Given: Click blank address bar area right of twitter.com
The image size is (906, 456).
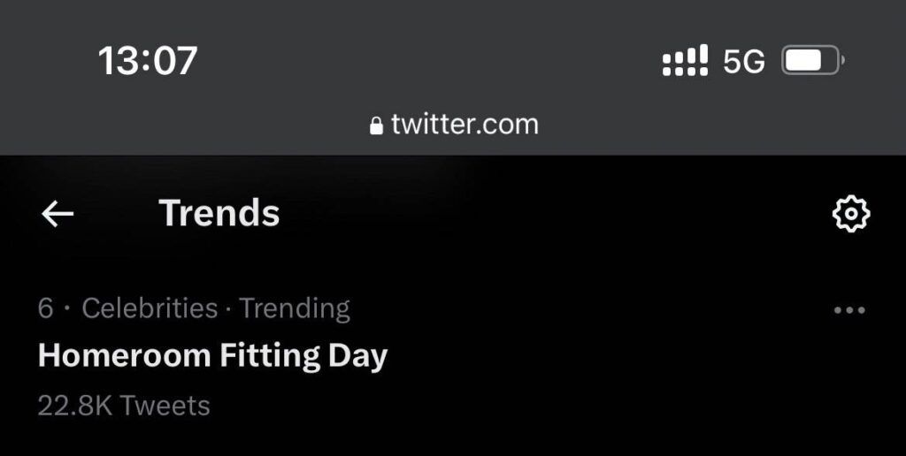Looking at the screenshot, I should coord(708,125).
